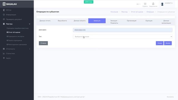Click the Отчетность sidebar icon
This screenshot has height=100, width=178.
4,49
